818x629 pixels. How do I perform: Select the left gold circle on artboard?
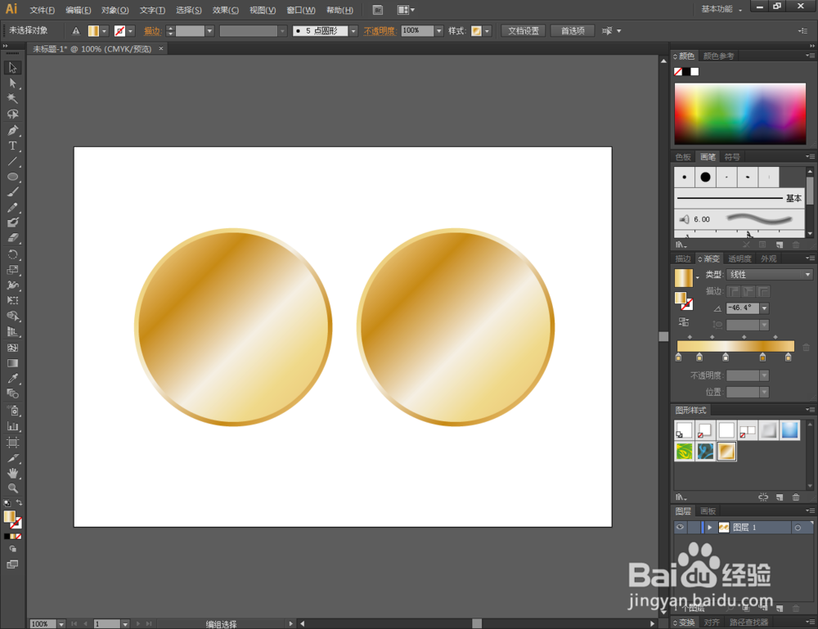(233, 327)
